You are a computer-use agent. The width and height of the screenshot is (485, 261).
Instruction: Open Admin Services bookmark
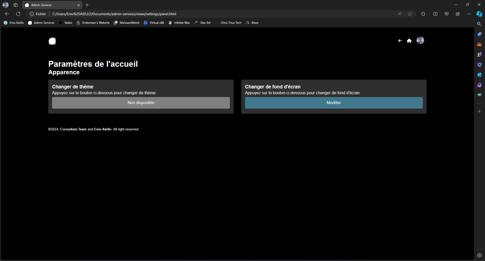41,23
